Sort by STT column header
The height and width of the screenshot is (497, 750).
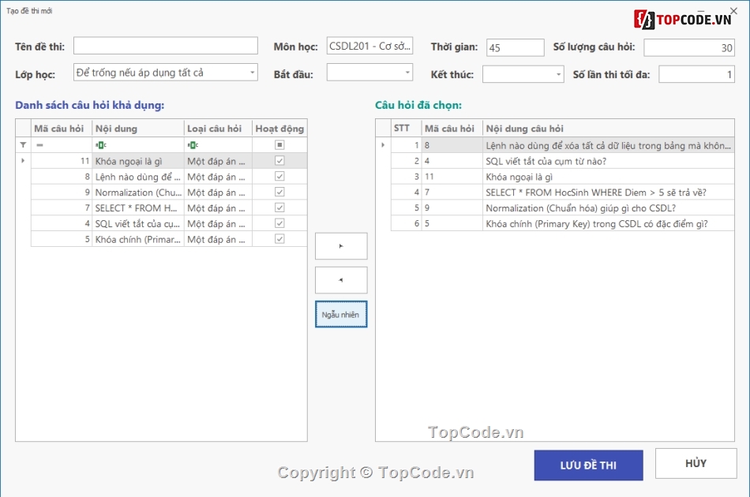[406, 129]
